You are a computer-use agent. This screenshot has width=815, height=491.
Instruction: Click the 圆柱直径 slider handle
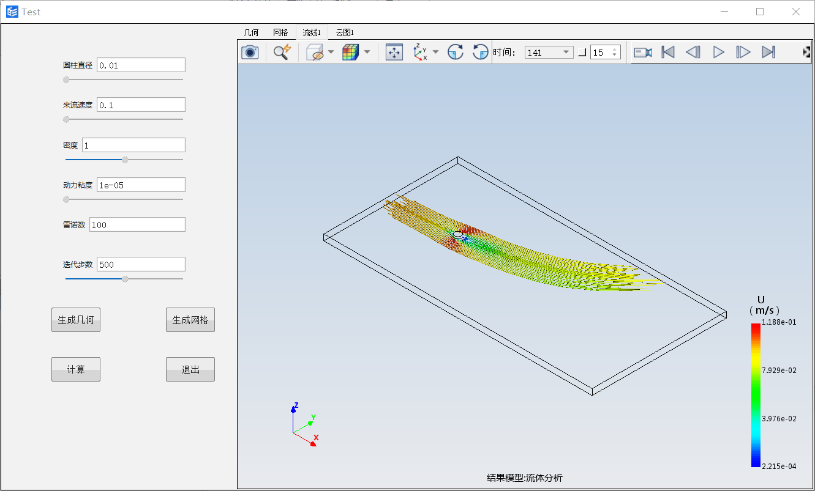[66, 79]
